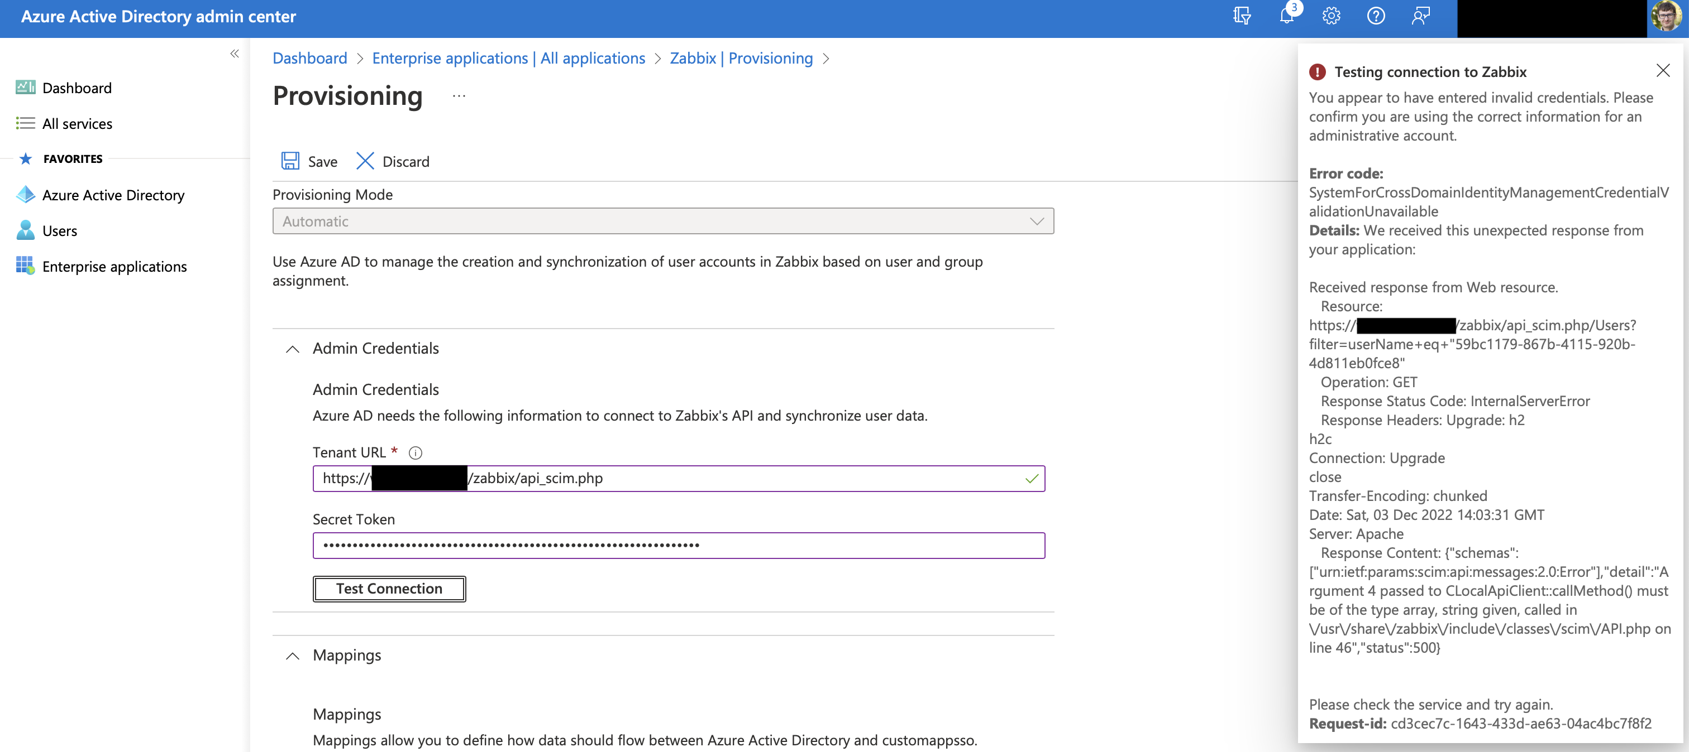
Task: Open Dashboard in sidebar
Action: point(77,88)
